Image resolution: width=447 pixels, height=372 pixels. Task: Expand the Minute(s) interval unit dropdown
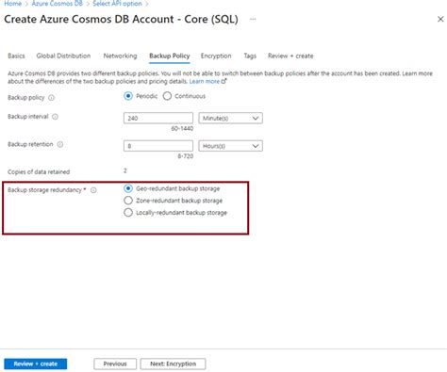point(230,119)
